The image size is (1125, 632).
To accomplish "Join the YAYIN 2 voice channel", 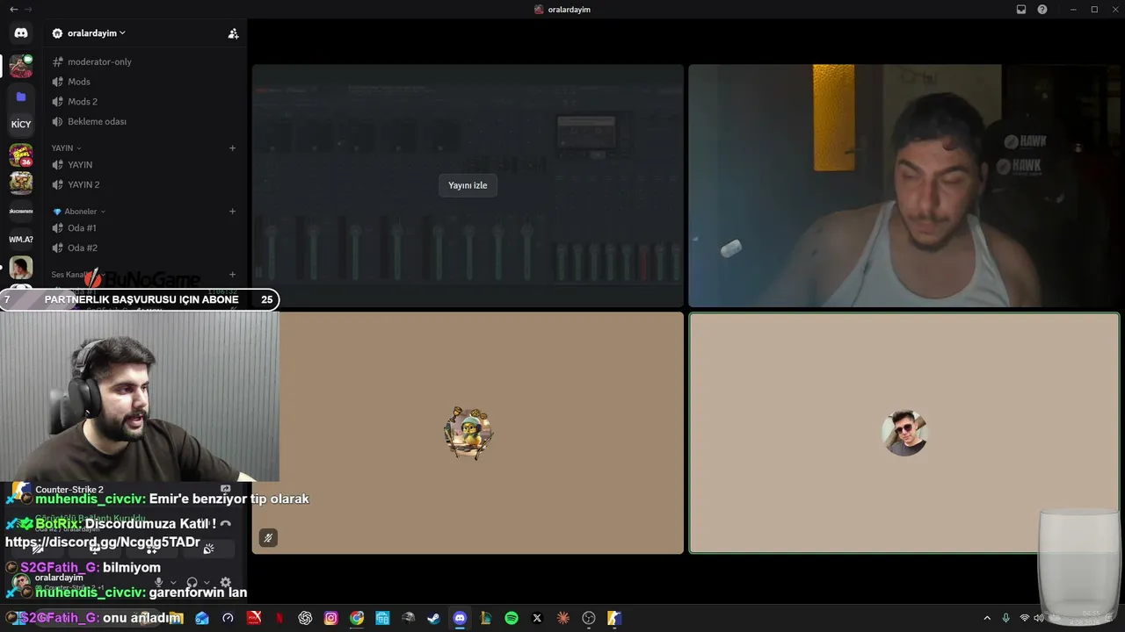I will [145, 184].
